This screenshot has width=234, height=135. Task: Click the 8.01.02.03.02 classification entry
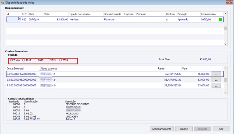point(32,119)
